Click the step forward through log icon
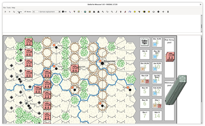 [10, 12]
